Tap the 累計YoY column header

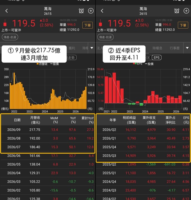(88, 120)
